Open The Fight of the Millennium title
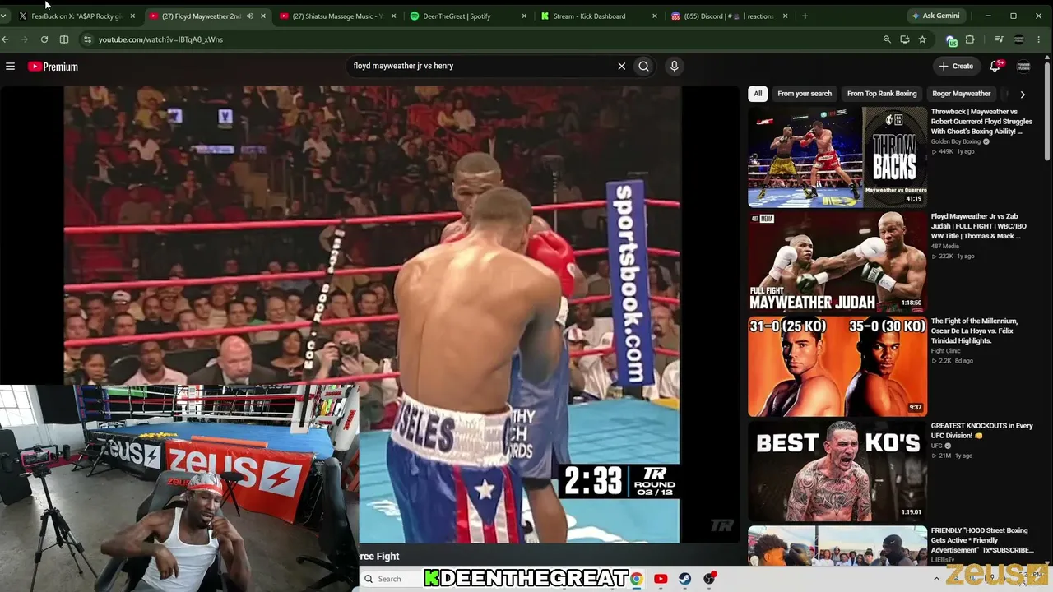This screenshot has height=592, width=1053. [974, 331]
